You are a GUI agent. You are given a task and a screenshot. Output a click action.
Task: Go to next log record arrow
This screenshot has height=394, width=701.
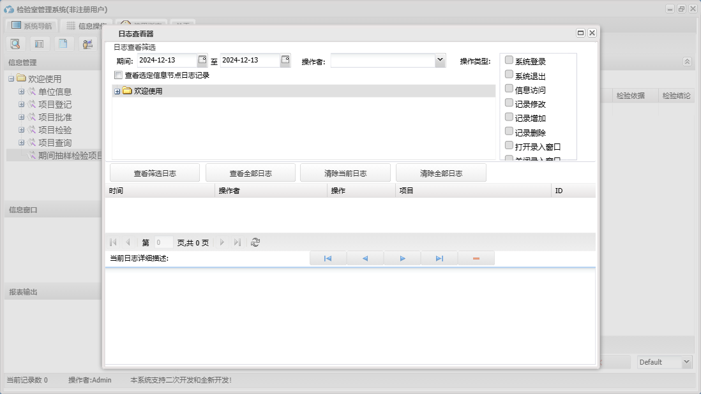coord(402,258)
